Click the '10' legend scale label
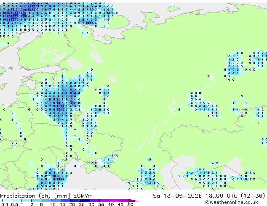Viewport: 267px width, 206px height. 53,204
